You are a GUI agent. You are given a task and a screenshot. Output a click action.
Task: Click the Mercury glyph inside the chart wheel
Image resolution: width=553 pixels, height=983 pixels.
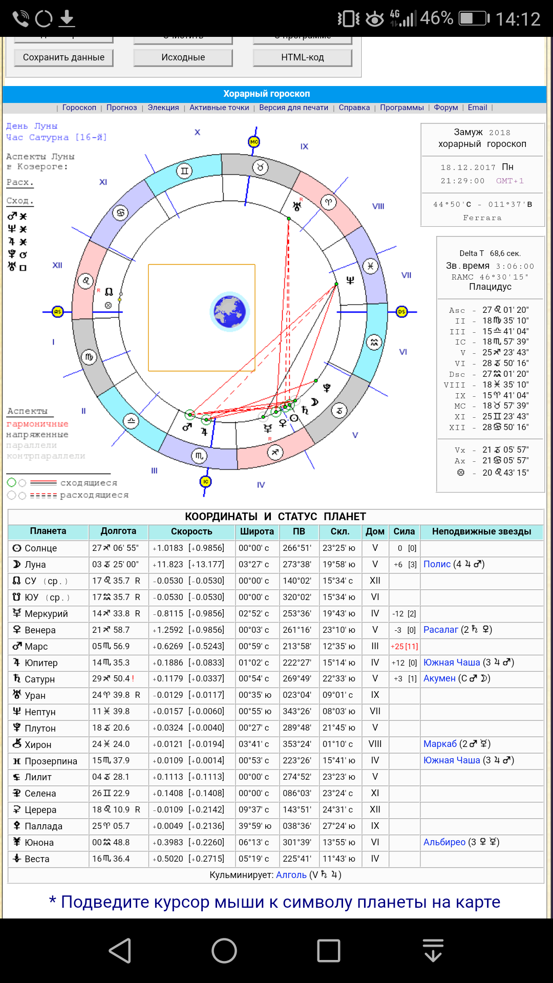267,428
